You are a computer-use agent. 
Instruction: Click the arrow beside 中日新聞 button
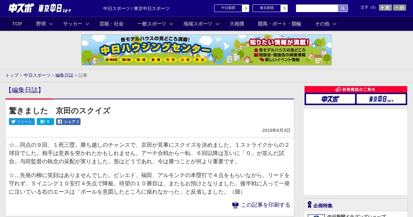(x=246, y=8)
